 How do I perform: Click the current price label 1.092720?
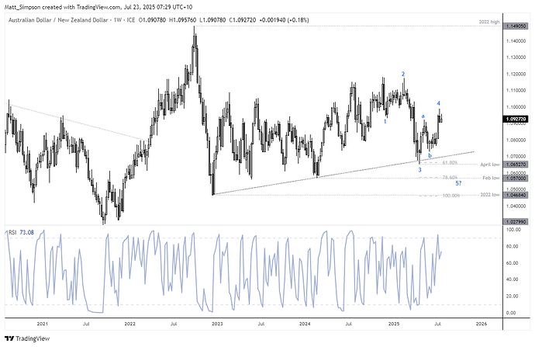[x=516, y=119]
